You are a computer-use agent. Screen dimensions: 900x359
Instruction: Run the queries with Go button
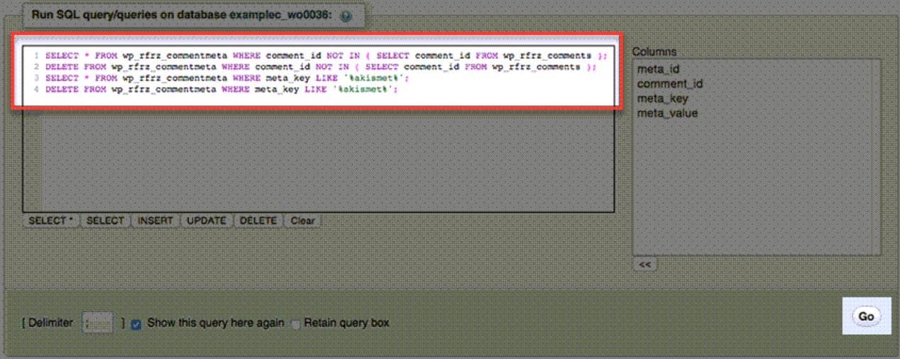tap(866, 316)
